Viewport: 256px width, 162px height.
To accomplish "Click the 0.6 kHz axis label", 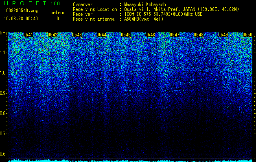I will coord(3,154).
